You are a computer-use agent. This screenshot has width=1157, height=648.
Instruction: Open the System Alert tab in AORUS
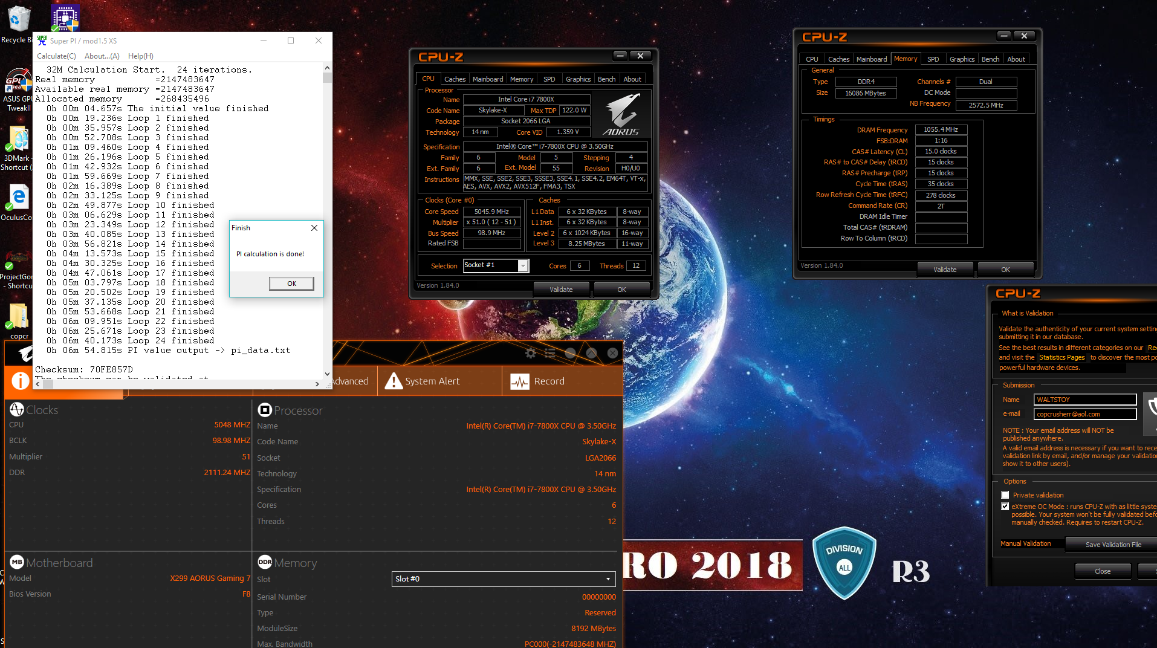439,381
